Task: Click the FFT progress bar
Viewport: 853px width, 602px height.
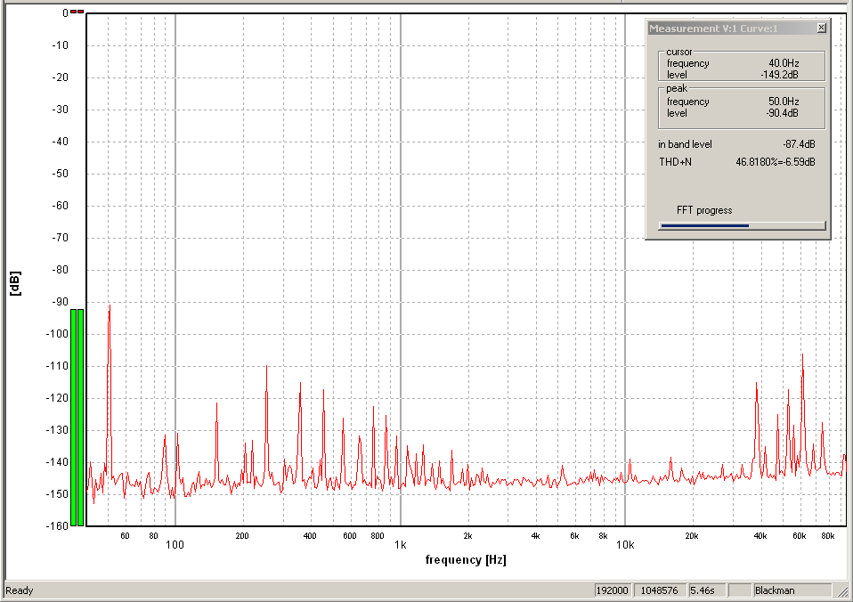Action: 742,225
